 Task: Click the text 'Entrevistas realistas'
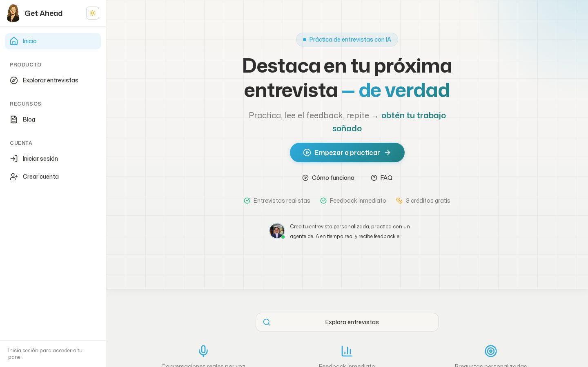pos(282,201)
